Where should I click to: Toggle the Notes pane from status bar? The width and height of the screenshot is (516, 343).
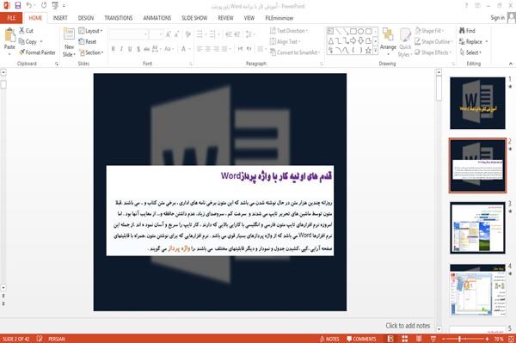click(329, 339)
